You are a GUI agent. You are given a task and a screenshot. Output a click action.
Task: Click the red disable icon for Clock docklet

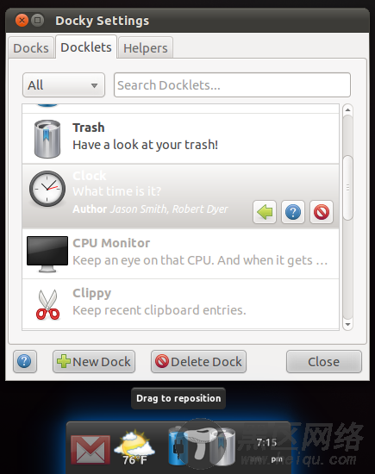pos(322,212)
